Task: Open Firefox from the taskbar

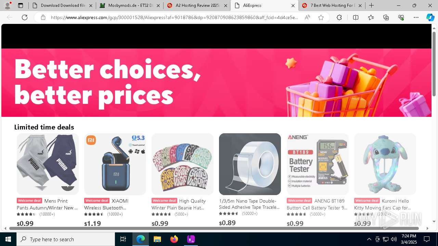Action: [x=174, y=239]
